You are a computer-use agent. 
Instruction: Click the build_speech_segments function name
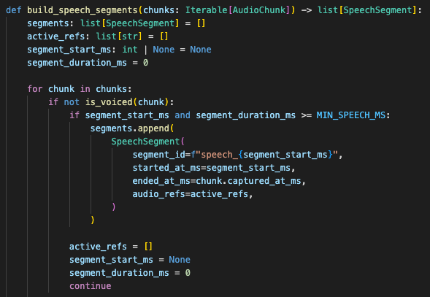click(x=82, y=10)
